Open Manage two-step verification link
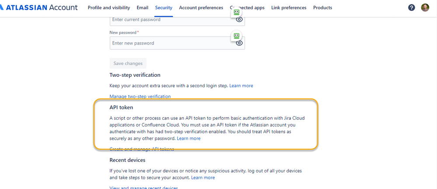 click(x=140, y=96)
